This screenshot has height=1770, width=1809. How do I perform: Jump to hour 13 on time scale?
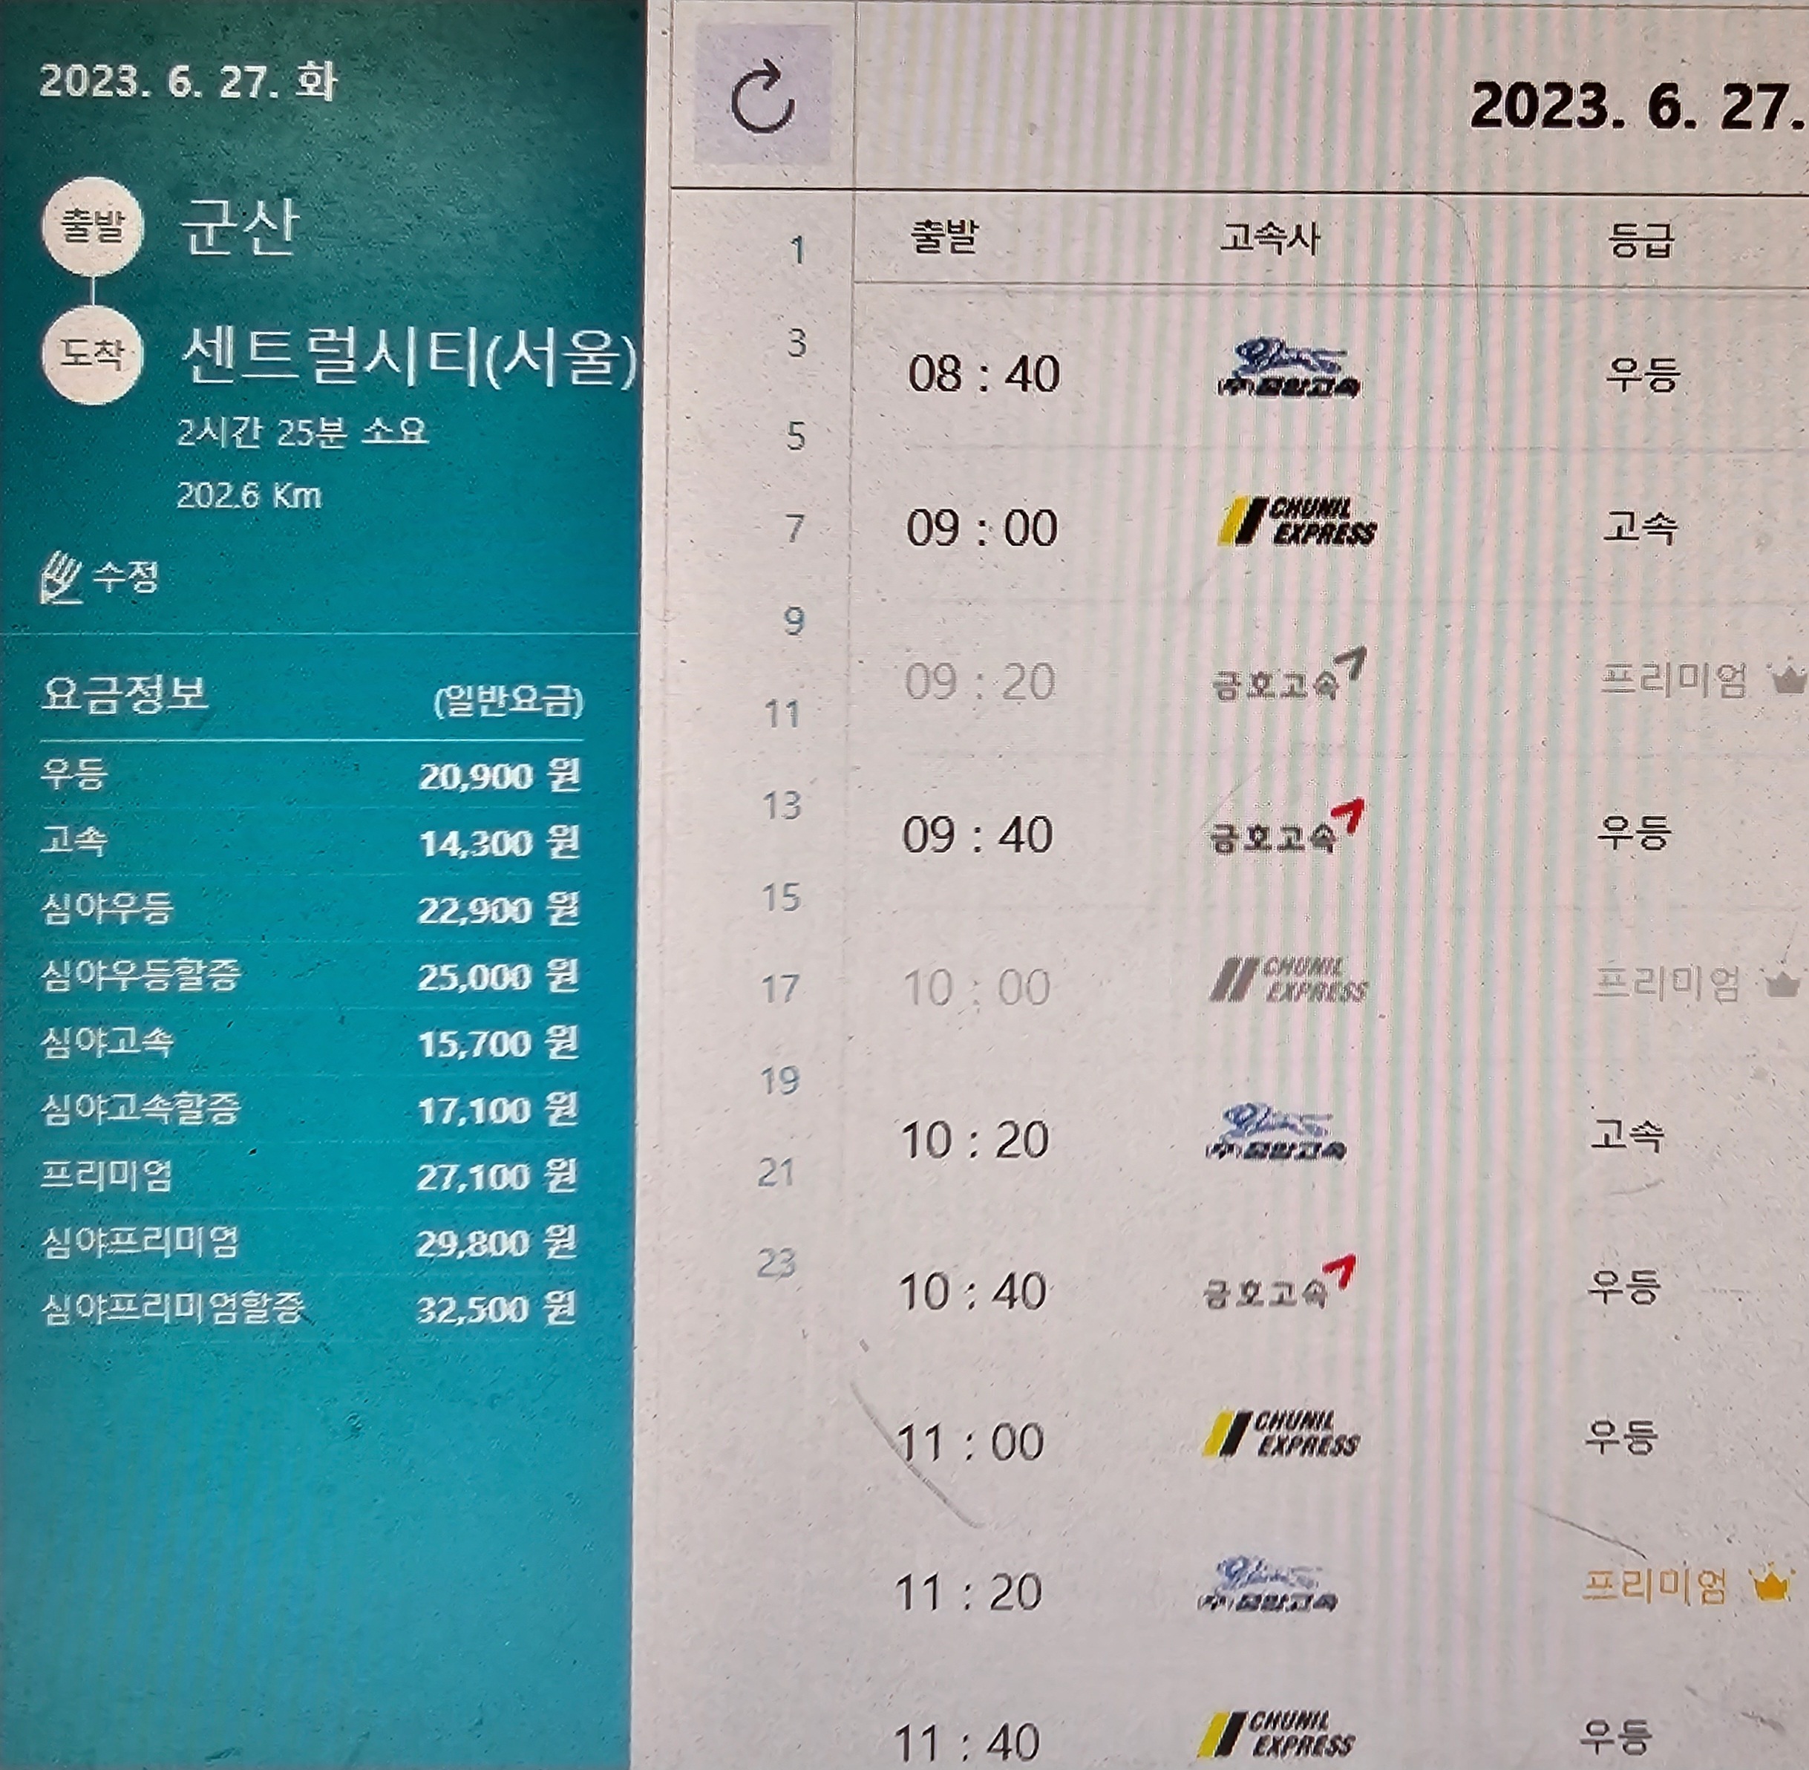782,805
